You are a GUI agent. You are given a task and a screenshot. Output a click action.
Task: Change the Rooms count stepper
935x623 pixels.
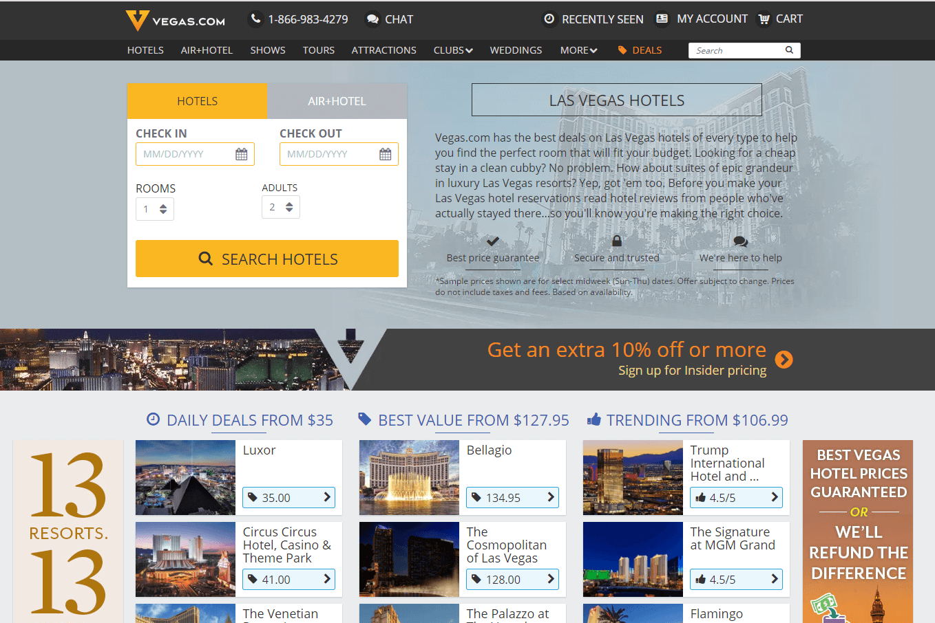click(155, 209)
